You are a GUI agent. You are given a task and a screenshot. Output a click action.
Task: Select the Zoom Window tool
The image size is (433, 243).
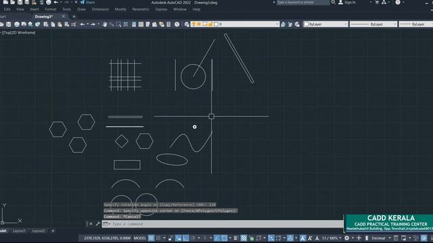click(118, 24)
